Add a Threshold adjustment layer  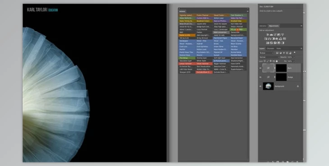click(275, 43)
